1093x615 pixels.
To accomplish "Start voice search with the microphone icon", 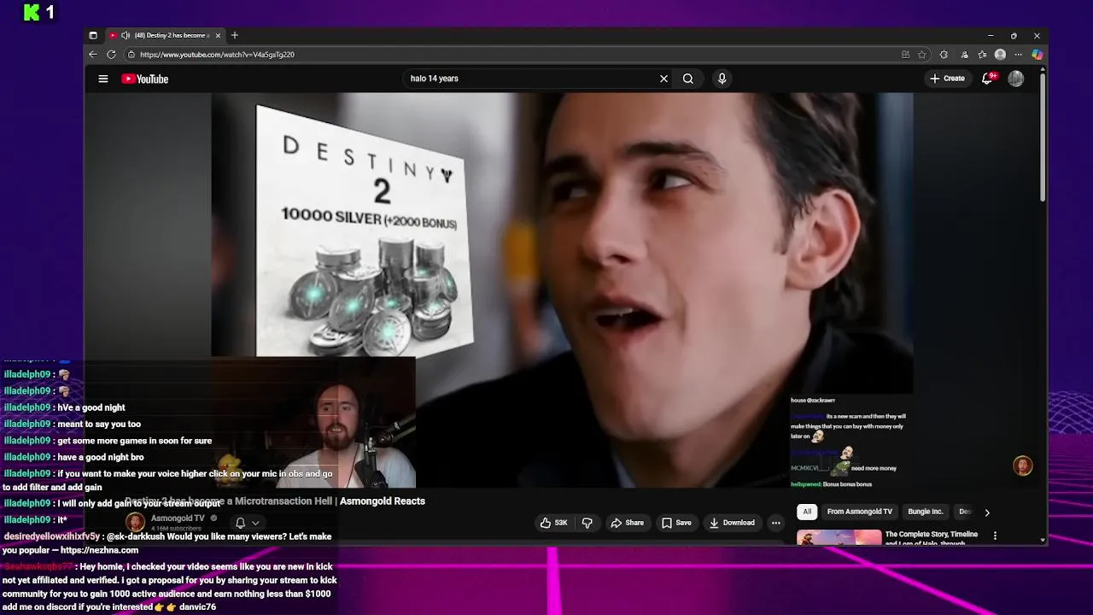I will pos(722,79).
